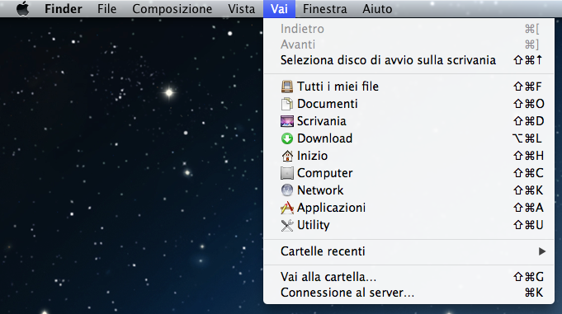Select the Applicazioni label
The height and width of the screenshot is (314, 562).
[x=331, y=208]
